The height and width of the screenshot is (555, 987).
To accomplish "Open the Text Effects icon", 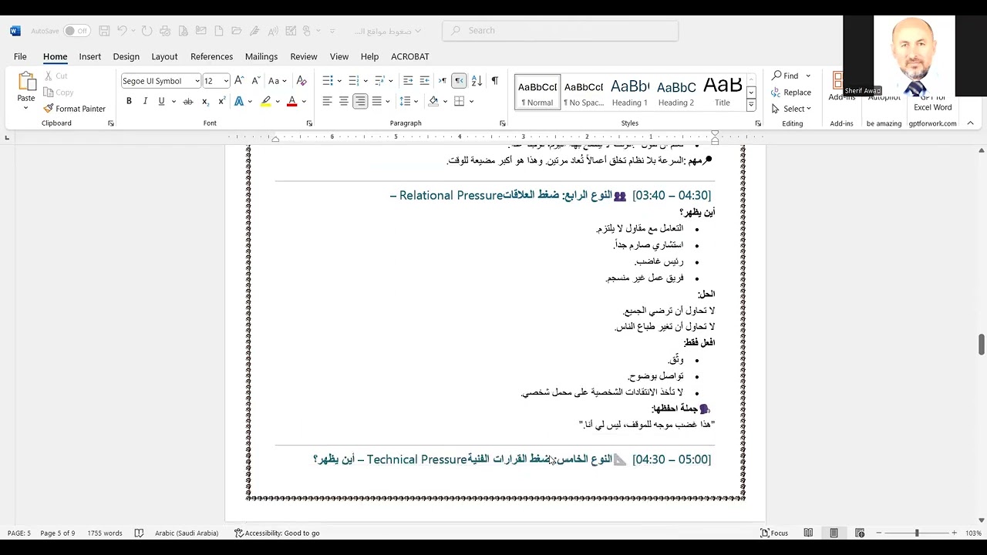I will pos(239,101).
